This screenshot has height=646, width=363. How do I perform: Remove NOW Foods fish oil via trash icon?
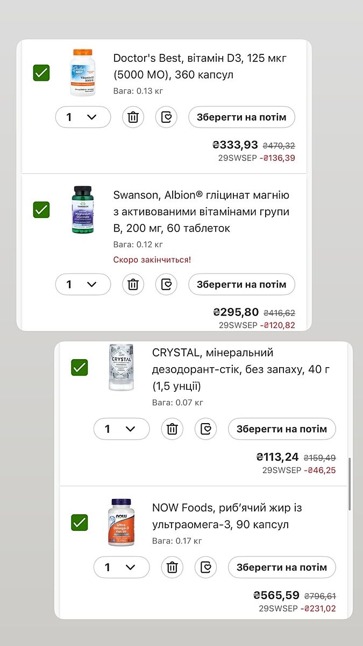click(172, 567)
